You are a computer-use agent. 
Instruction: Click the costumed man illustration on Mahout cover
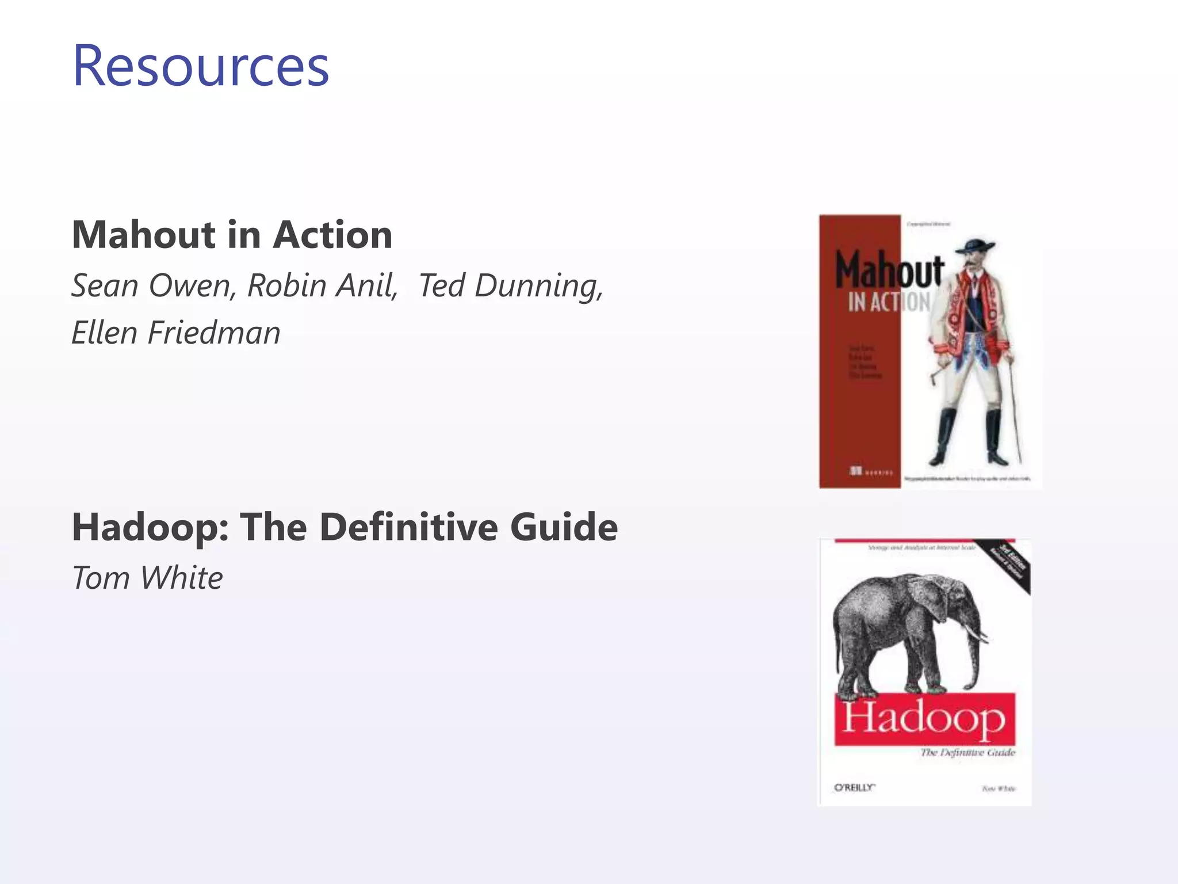tap(972, 351)
